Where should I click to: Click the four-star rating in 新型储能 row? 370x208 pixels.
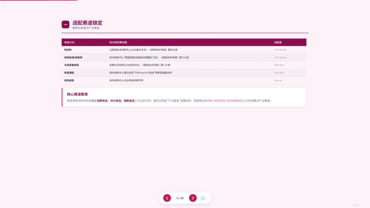coord(279,73)
